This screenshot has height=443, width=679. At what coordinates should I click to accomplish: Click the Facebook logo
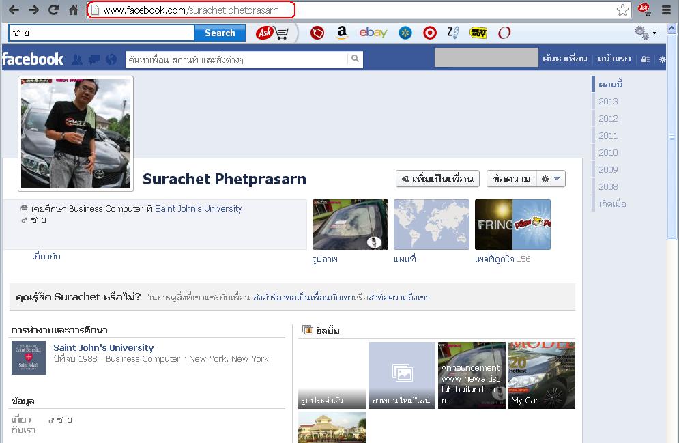click(33, 59)
